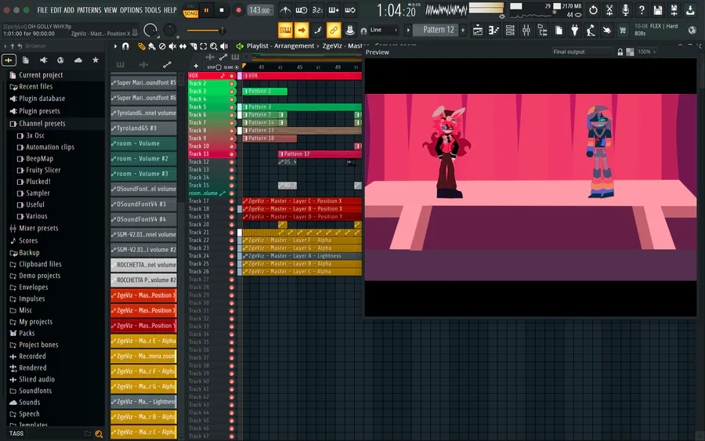Click the Render as audio file icon
The width and height of the screenshot is (705, 441).
674,10
